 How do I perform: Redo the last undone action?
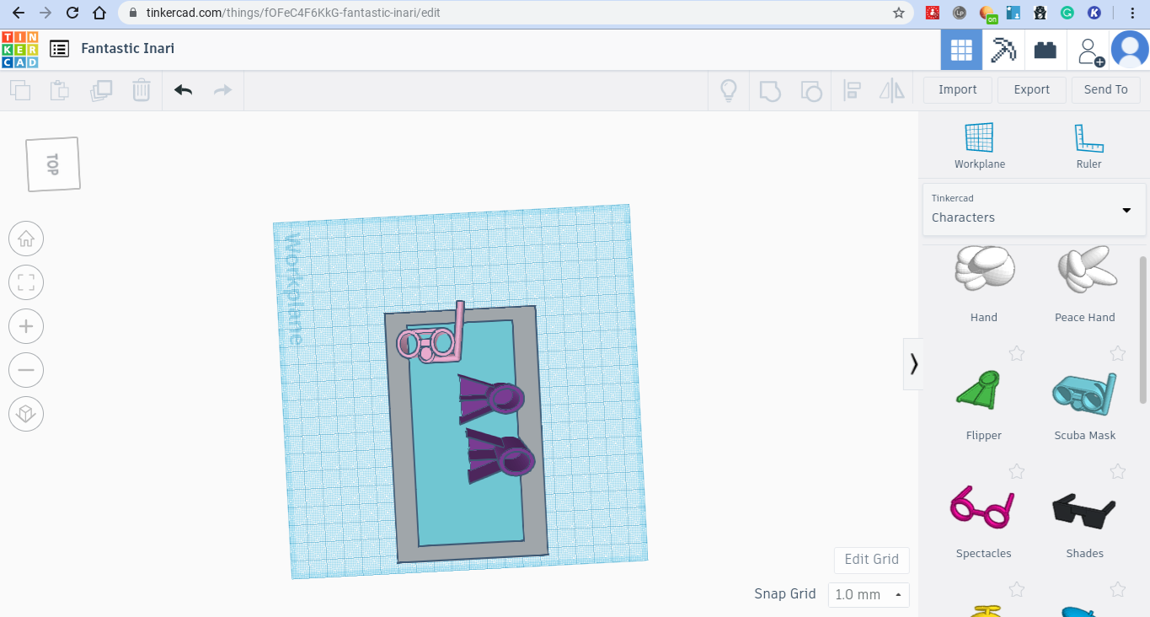(222, 89)
